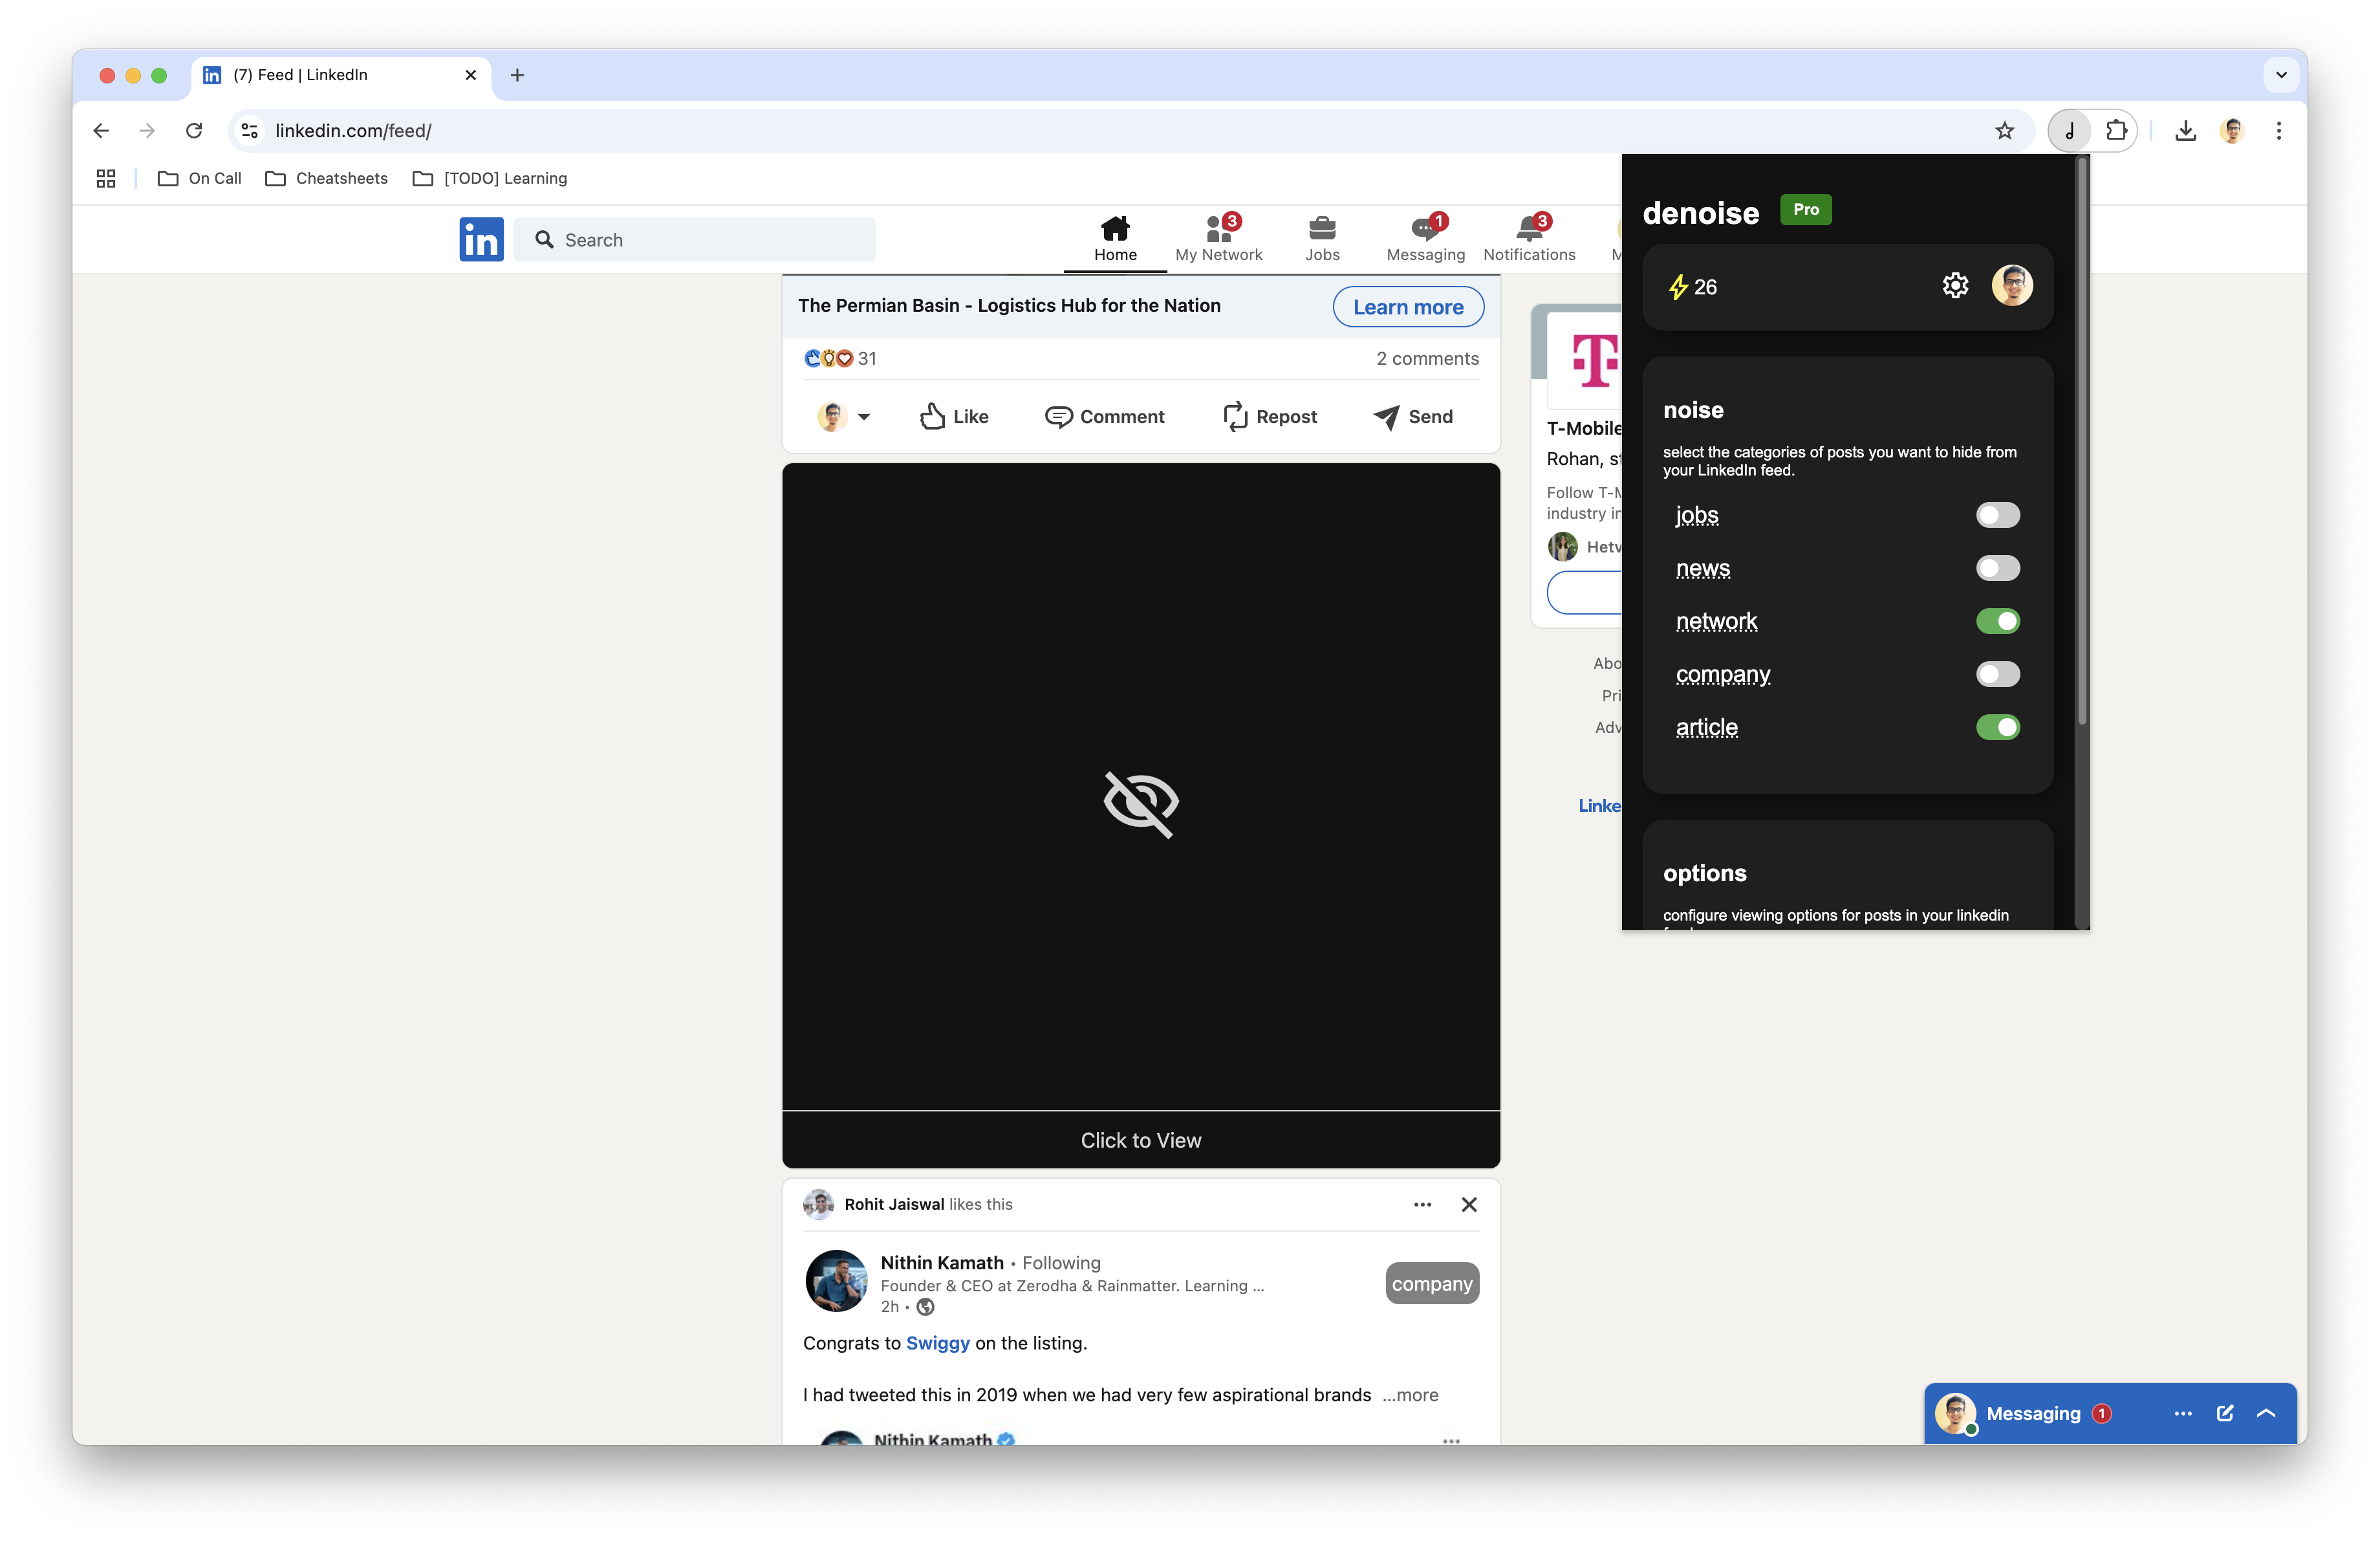Viewport: 2380px width, 1541px height.
Task: Open reaction identity dropdown beside Like
Action: click(863, 417)
